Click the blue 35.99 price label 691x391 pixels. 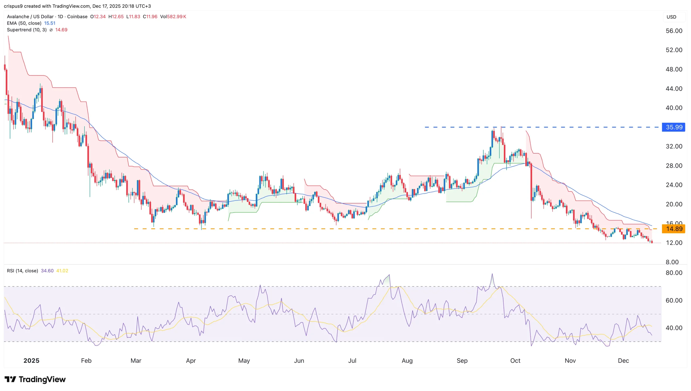click(673, 127)
